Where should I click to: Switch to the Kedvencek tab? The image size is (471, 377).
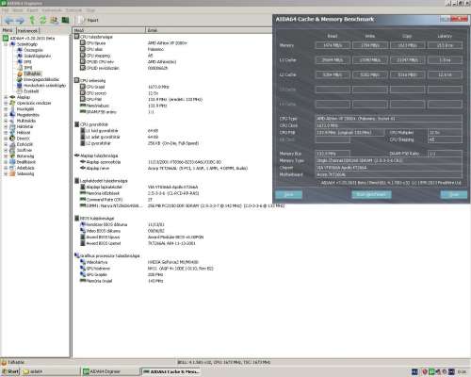coord(27,31)
